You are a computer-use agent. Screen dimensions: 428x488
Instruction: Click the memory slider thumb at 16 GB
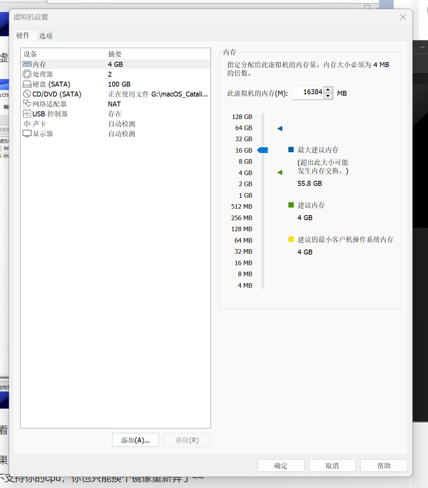tap(262, 150)
